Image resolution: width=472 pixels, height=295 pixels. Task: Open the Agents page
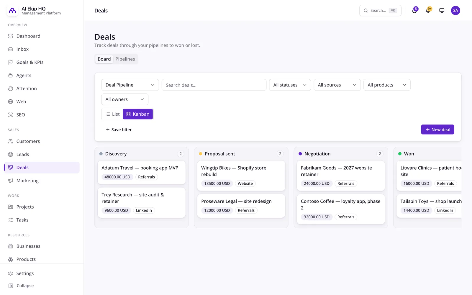pos(42,76)
